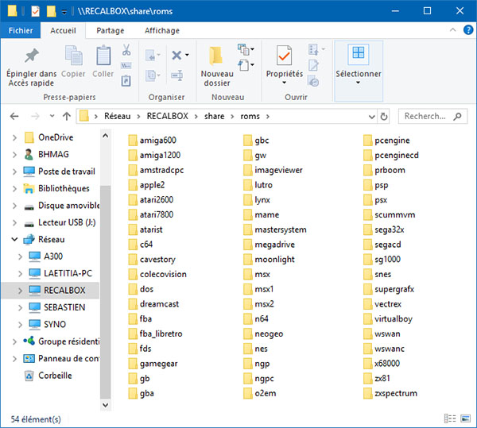Click the Edit icon in Ouvrir group
The height and width of the screenshot is (428, 477).
(x=313, y=65)
